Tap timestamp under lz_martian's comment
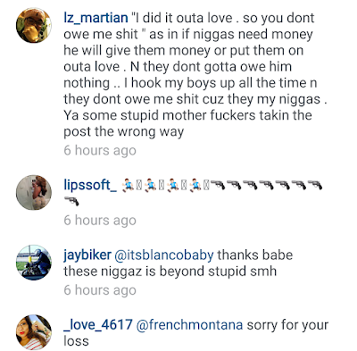The image size is (357, 351). (100, 150)
